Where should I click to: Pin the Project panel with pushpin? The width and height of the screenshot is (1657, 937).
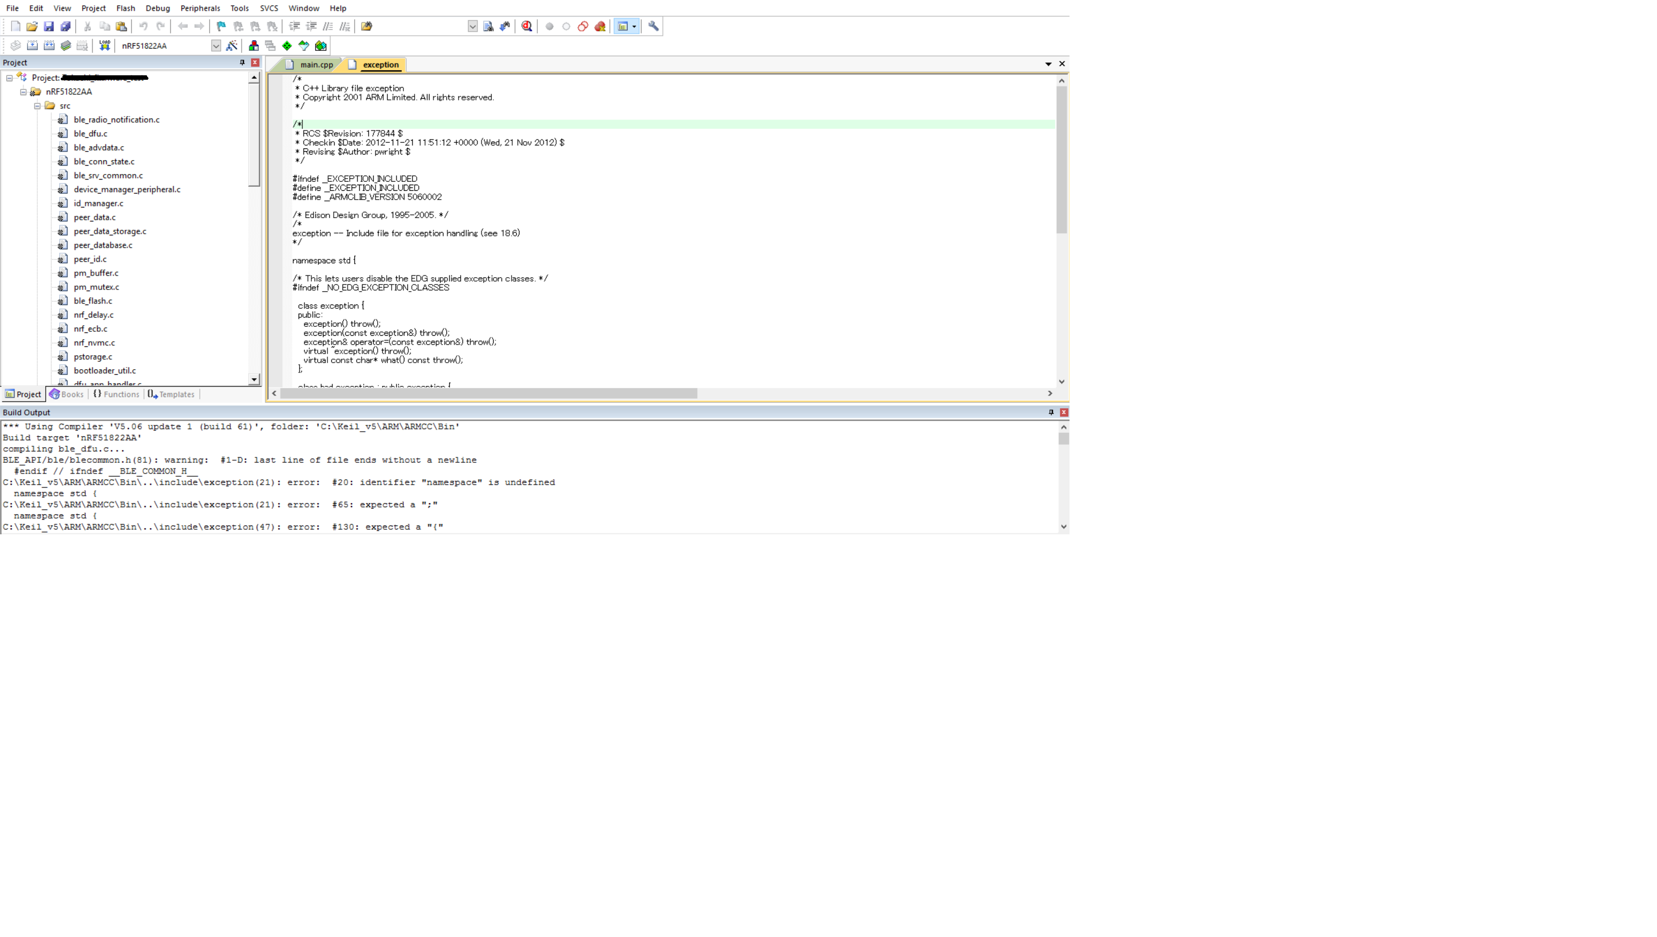point(242,62)
